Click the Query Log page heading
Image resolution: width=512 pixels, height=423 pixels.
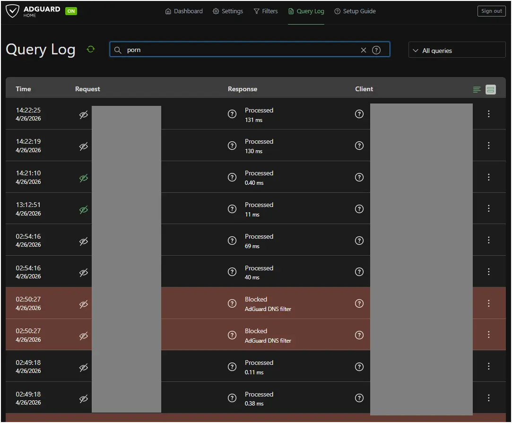click(x=41, y=50)
